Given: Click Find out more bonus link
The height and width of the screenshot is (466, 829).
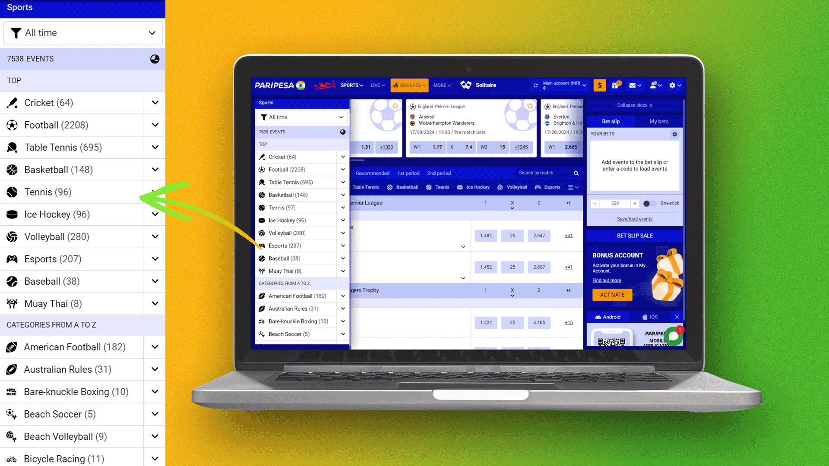Looking at the screenshot, I should tap(606, 280).
